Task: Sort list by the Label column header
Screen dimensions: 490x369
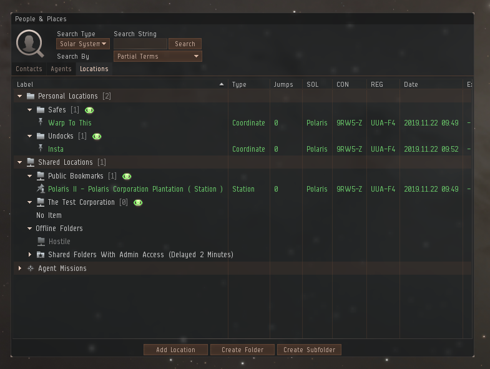Action: click(119, 84)
